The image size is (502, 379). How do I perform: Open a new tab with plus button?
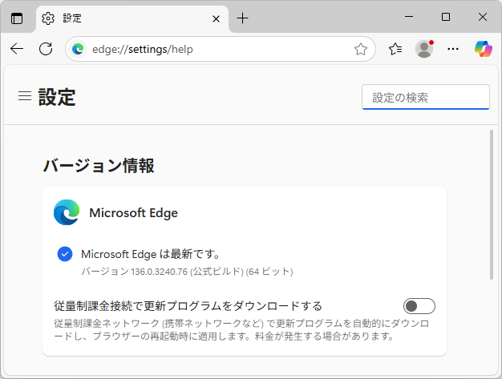click(x=242, y=18)
